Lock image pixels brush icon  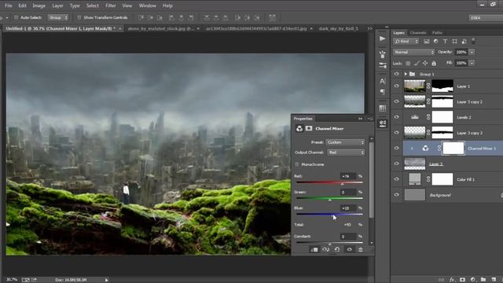417,63
